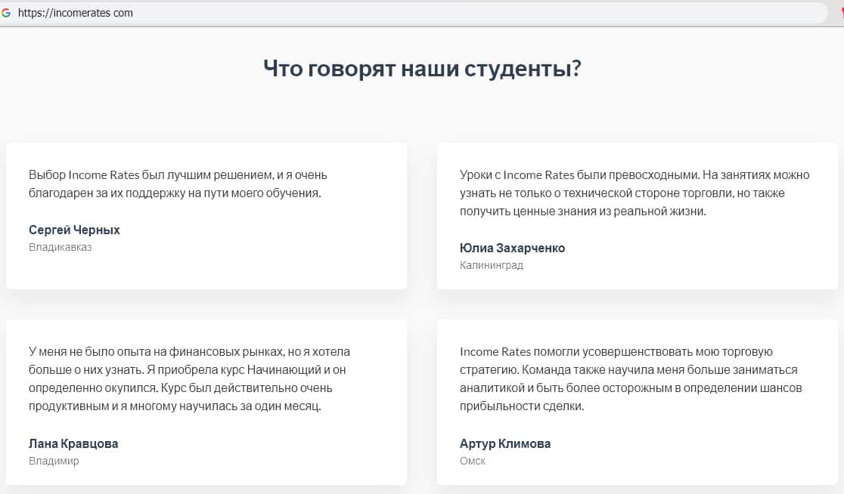Click the heading "Что говорят наши студенты?"

coord(422,69)
